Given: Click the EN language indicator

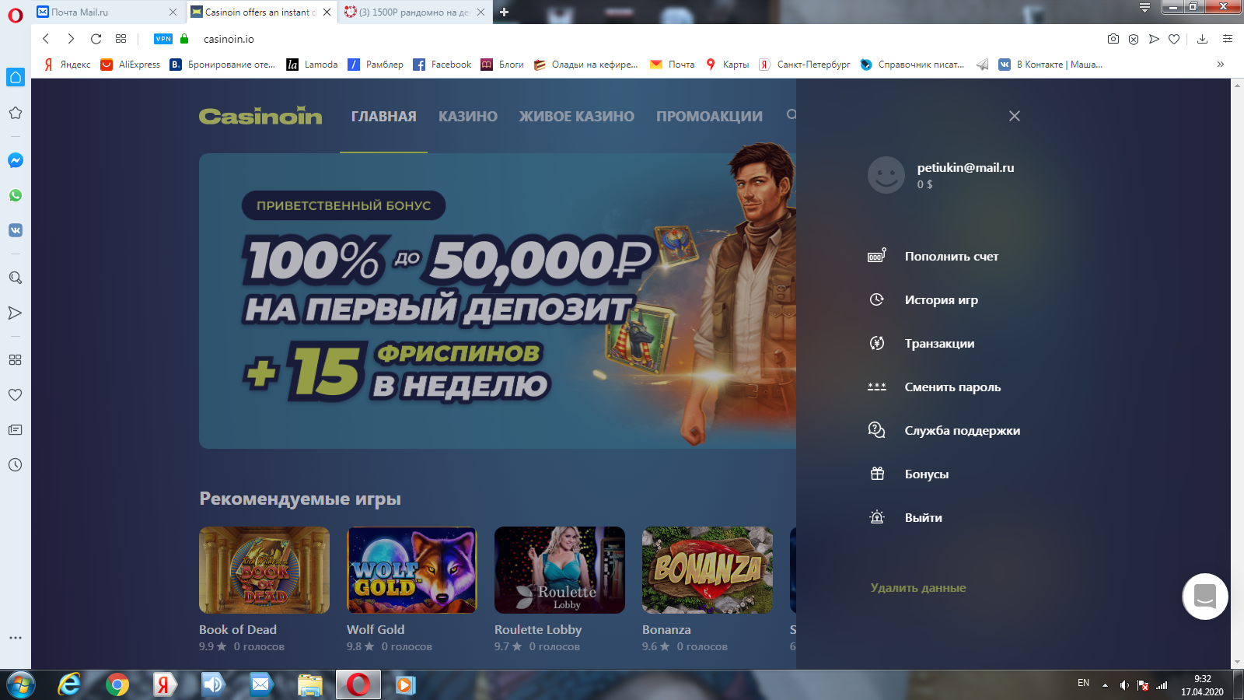Looking at the screenshot, I should pos(1083,683).
